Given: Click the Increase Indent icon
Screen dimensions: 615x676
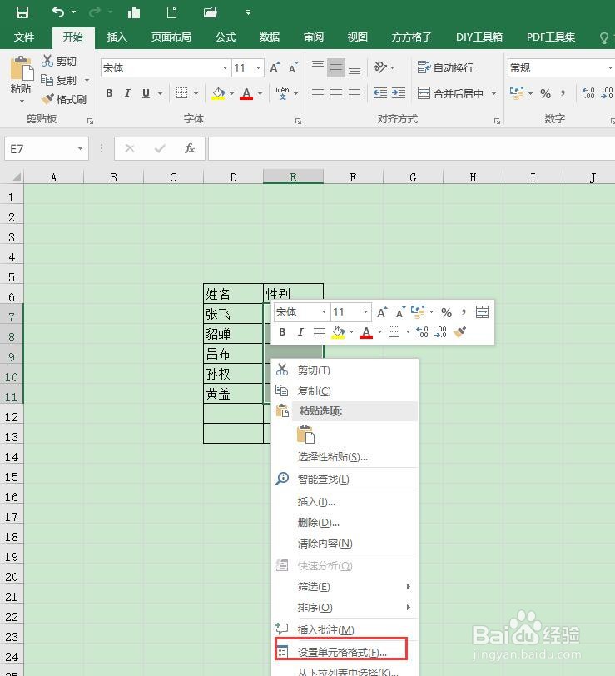Looking at the screenshot, I should pos(399,93).
